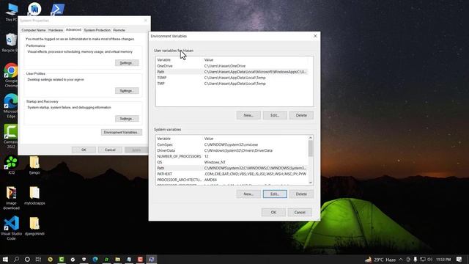Select the This PC desktop icon
469x264 pixels.
point(12,12)
